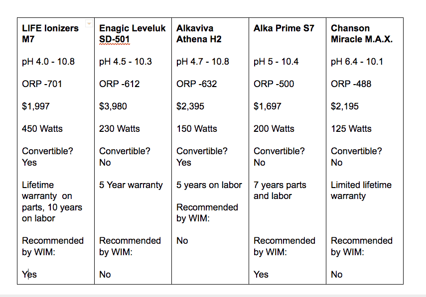Click the Limited lifetime warranty text
The image size is (426, 297).
coord(361,191)
